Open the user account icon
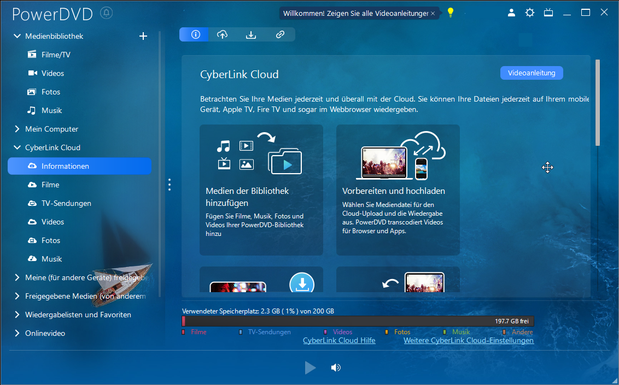 click(x=511, y=13)
